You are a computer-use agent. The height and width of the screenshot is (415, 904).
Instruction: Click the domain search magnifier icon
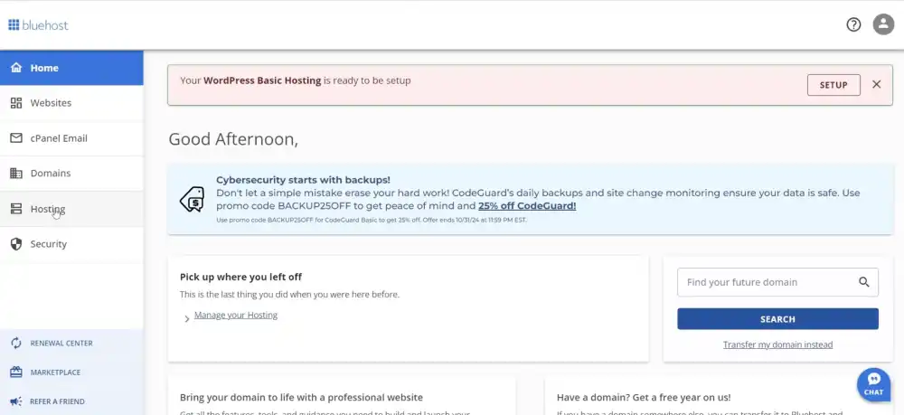pos(863,282)
